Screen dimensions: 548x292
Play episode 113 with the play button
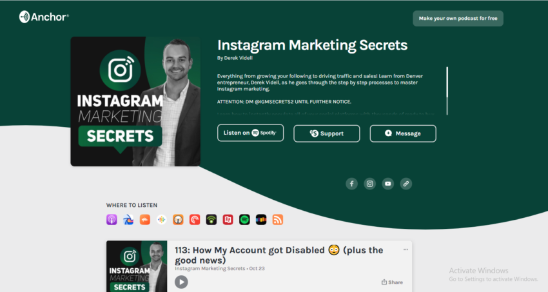[181, 282]
